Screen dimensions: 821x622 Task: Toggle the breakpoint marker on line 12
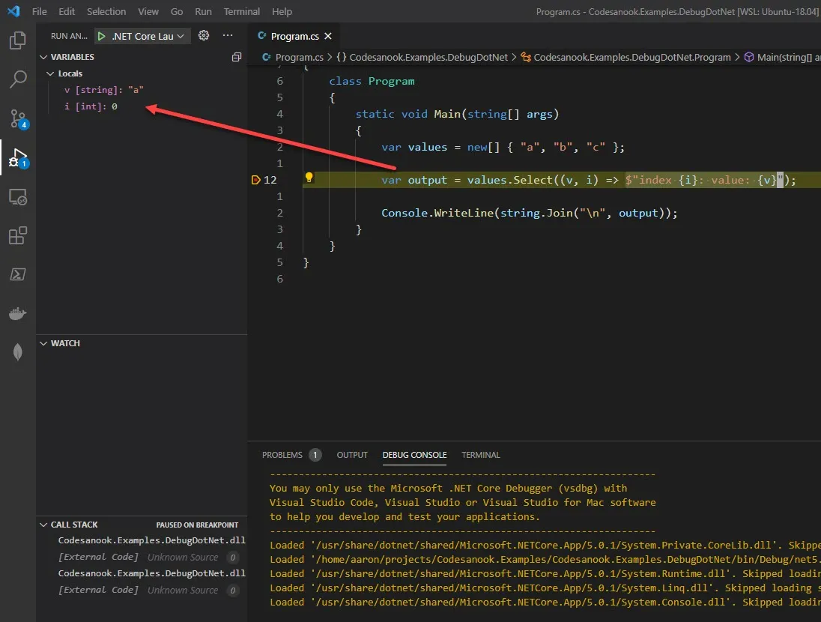255,180
